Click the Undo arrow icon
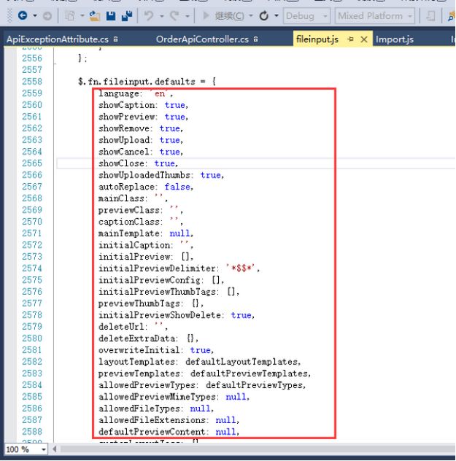 point(149,16)
